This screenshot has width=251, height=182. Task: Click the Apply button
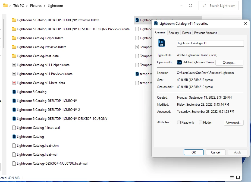click(237, 152)
